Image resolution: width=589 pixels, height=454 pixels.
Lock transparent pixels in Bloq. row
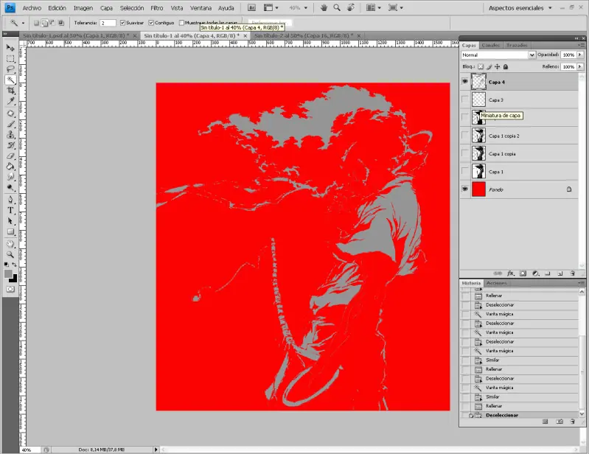pos(481,66)
